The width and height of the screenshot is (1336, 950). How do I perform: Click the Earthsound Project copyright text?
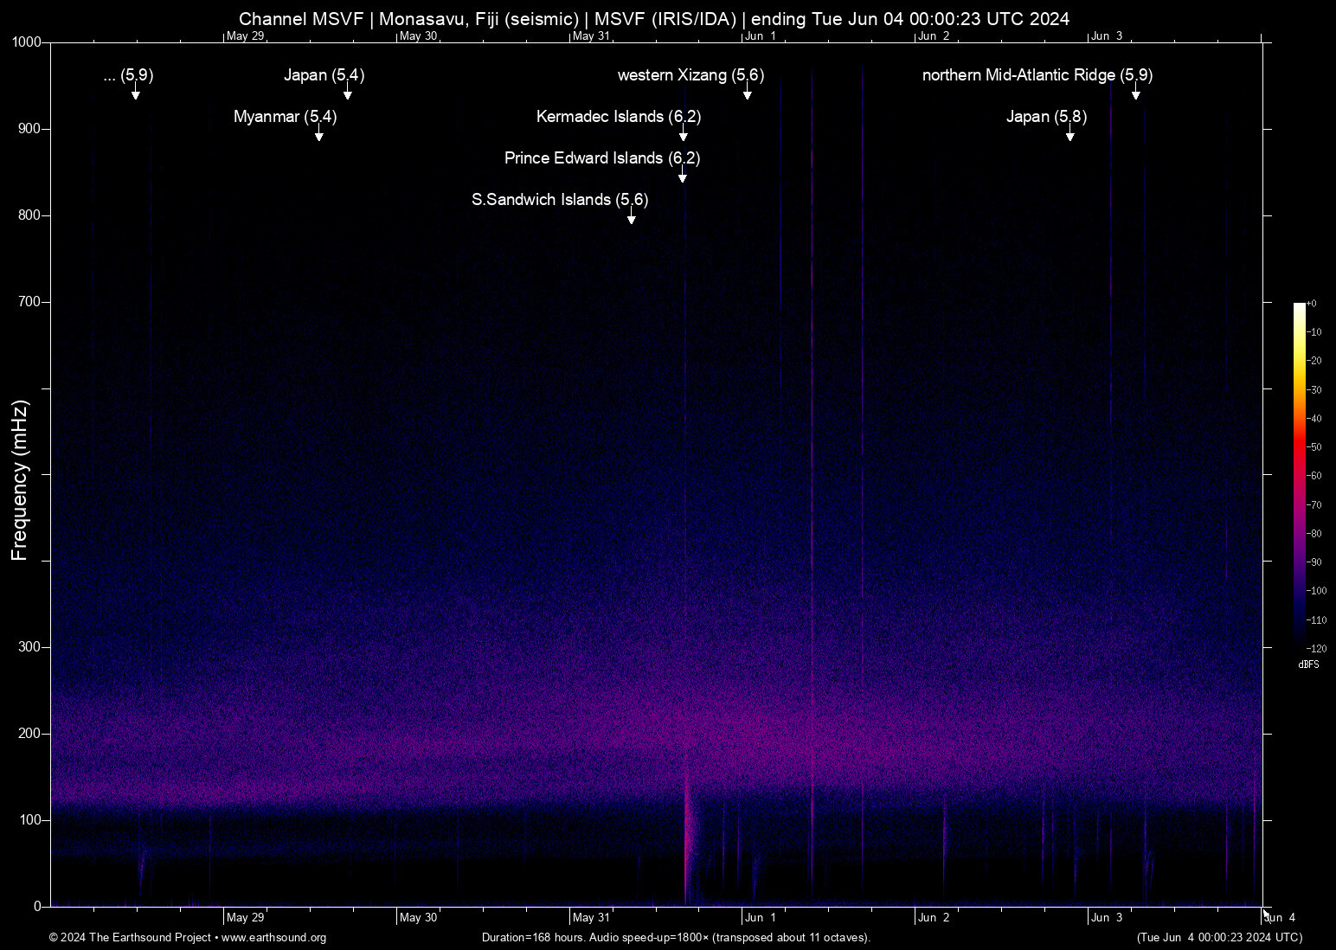130,938
